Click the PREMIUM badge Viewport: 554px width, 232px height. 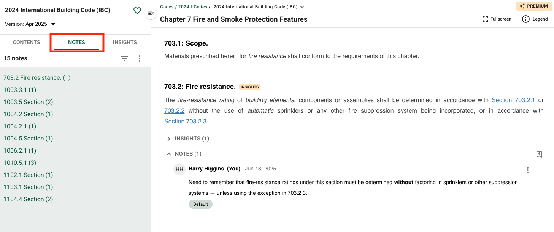pyautogui.click(x=534, y=6)
